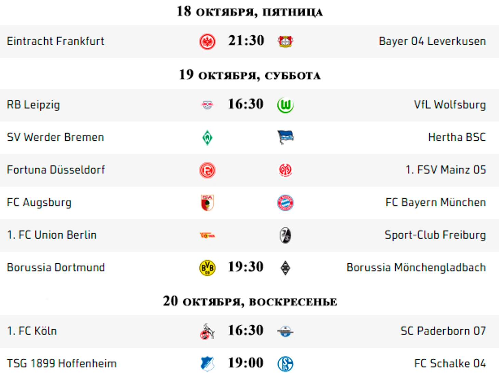Image resolution: width=499 pixels, height=380 pixels.
Task: Click the Bayer 04 Leverkusen crest
Action: [x=285, y=41]
